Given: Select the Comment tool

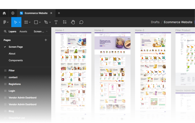Looking at the screenshot, I should coord(81,22).
